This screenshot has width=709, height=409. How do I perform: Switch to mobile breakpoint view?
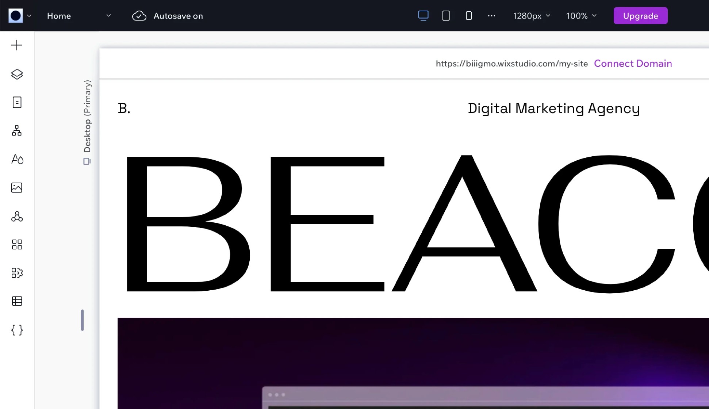469,16
